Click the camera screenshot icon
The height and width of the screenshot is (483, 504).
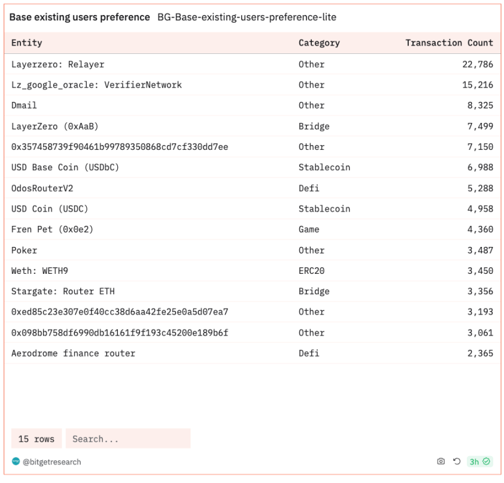pyautogui.click(x=441, y=461)
